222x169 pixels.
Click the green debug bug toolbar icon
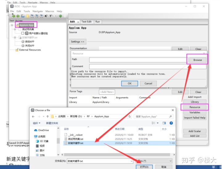click(60, 16)
